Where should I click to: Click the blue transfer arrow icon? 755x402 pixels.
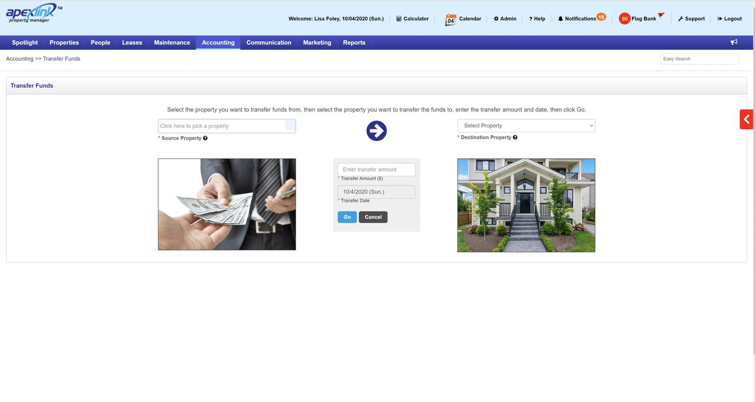point(376,131)
